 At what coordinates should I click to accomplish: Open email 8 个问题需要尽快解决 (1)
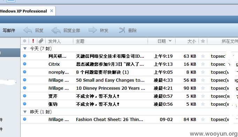(x=102, y=72)
